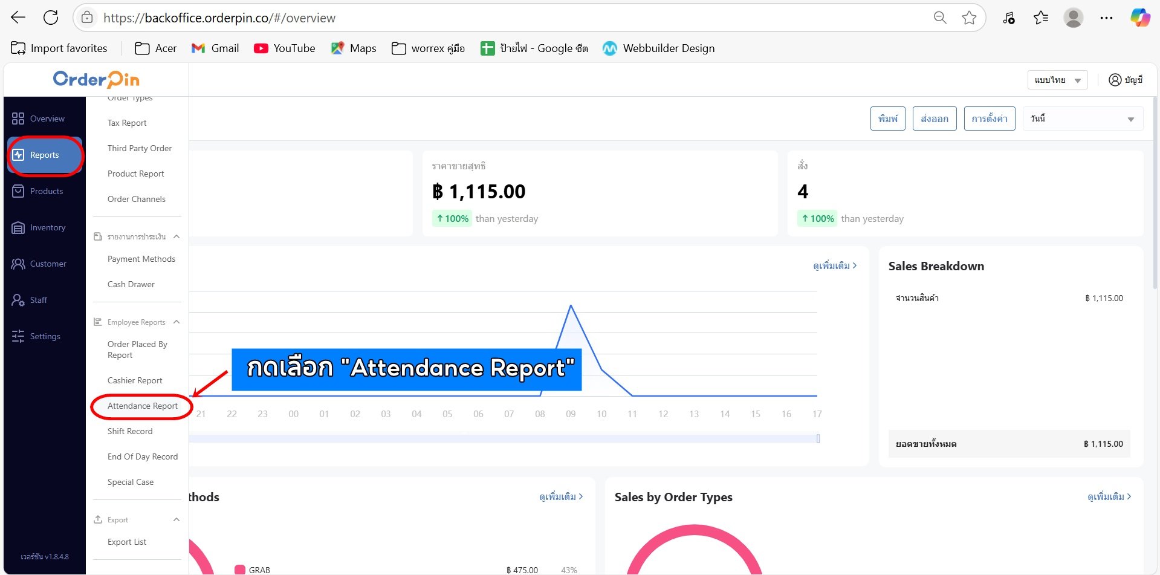The height and width of the screenshot is (575, 1160).
Task: Collapse the Export section
Action: pos(177,520)
